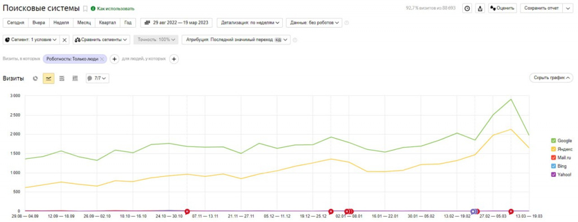
Task: Open the report history clock icon
Action: (x=467, y=8)
